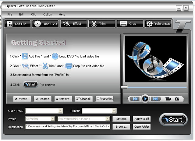The width and height of the screenshot is (195, 141).
Task: Click Open Folder button
Action: tap(142, 127)
